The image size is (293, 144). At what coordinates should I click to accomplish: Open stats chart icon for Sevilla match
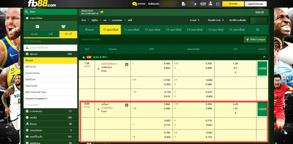127,105
